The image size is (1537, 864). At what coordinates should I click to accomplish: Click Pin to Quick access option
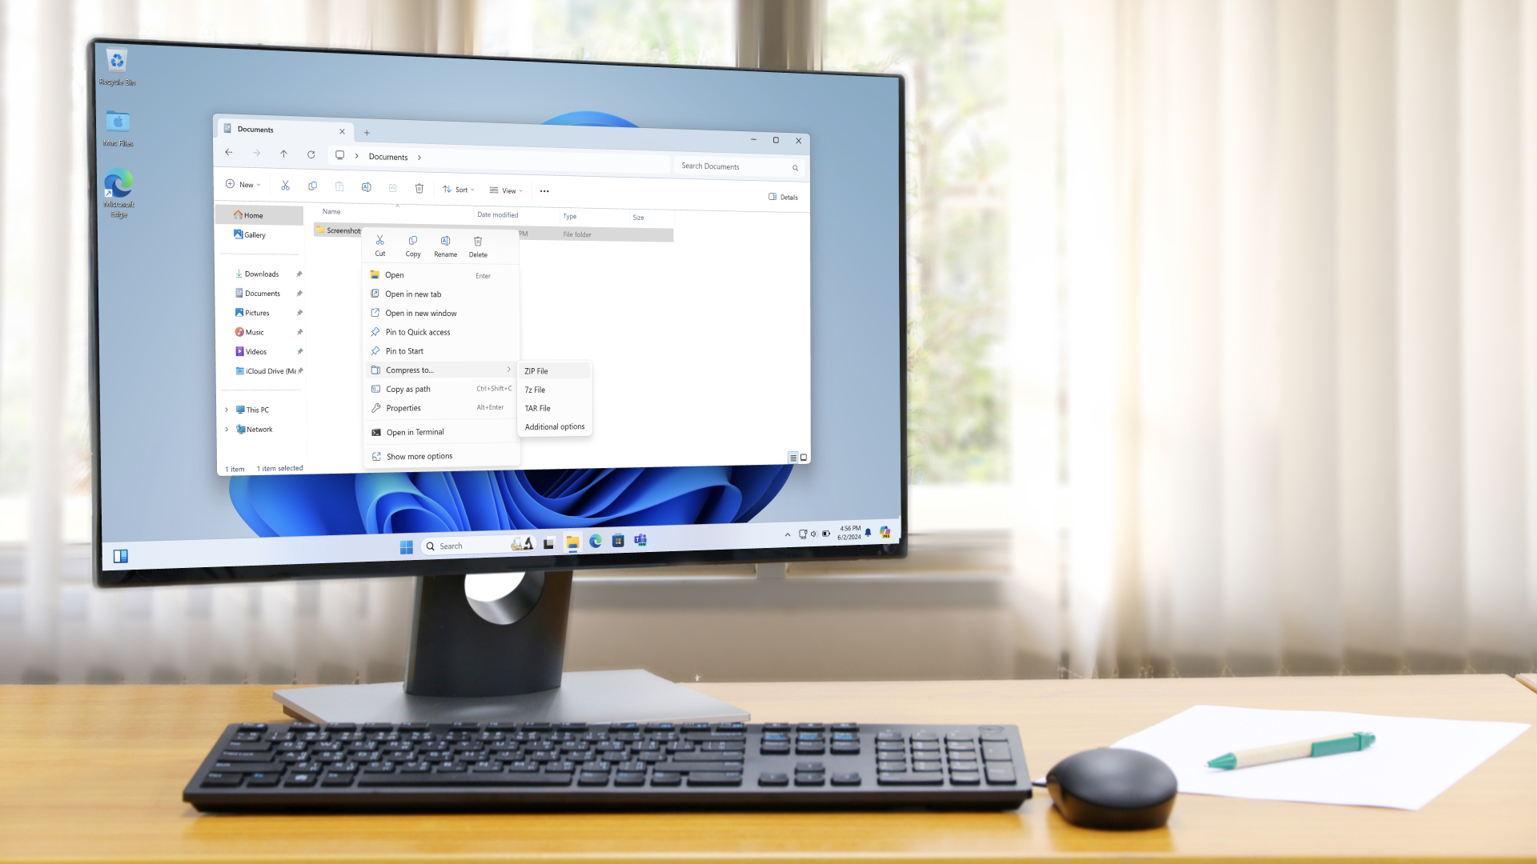click(418, 331)
